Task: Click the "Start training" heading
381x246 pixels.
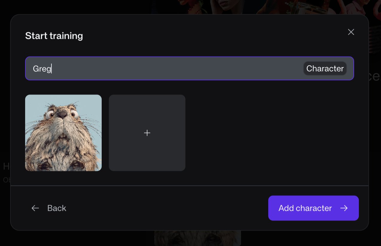Action: 54,36
